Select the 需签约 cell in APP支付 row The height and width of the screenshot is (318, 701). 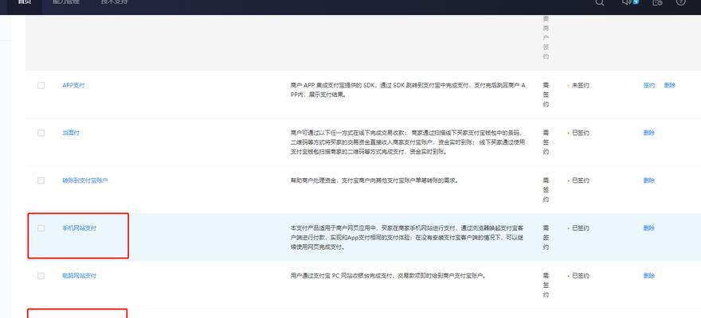click(546, 95)
